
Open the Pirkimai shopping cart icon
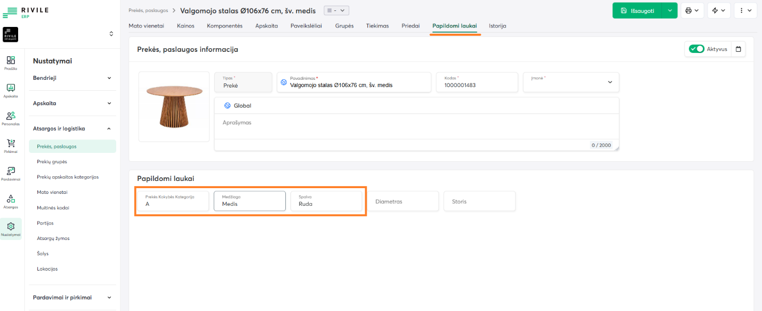[x=11, y=146]
